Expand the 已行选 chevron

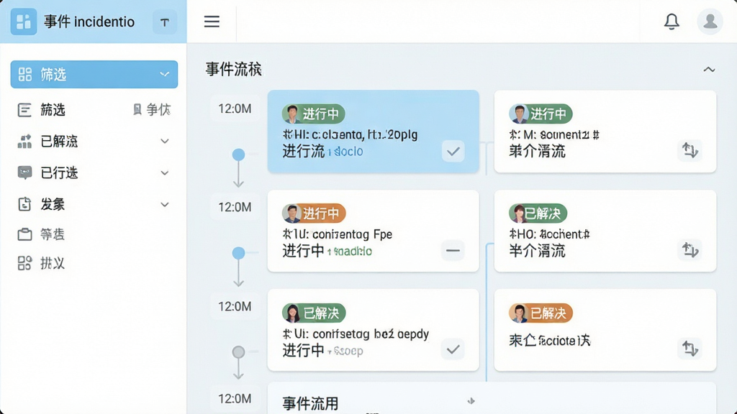click(x=165, y=172)
